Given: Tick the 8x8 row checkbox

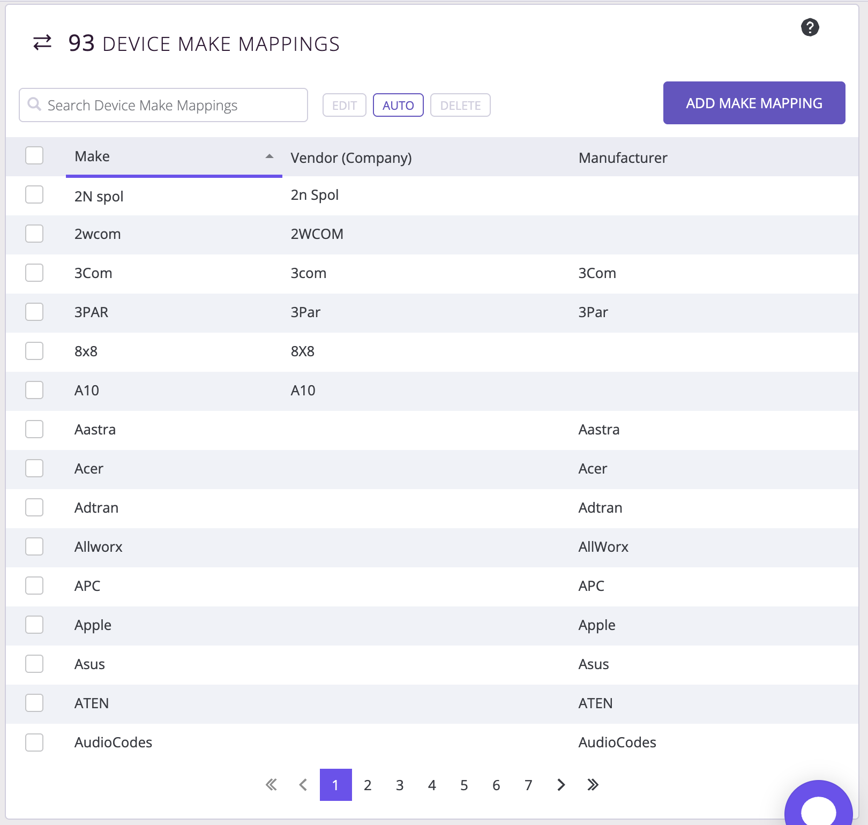Looking at the screenshot, I should 34,351.
